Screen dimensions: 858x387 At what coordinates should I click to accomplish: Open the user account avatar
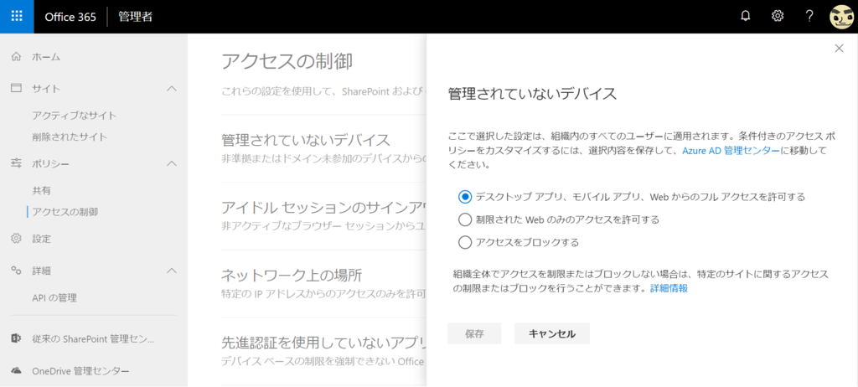(841, 17)
